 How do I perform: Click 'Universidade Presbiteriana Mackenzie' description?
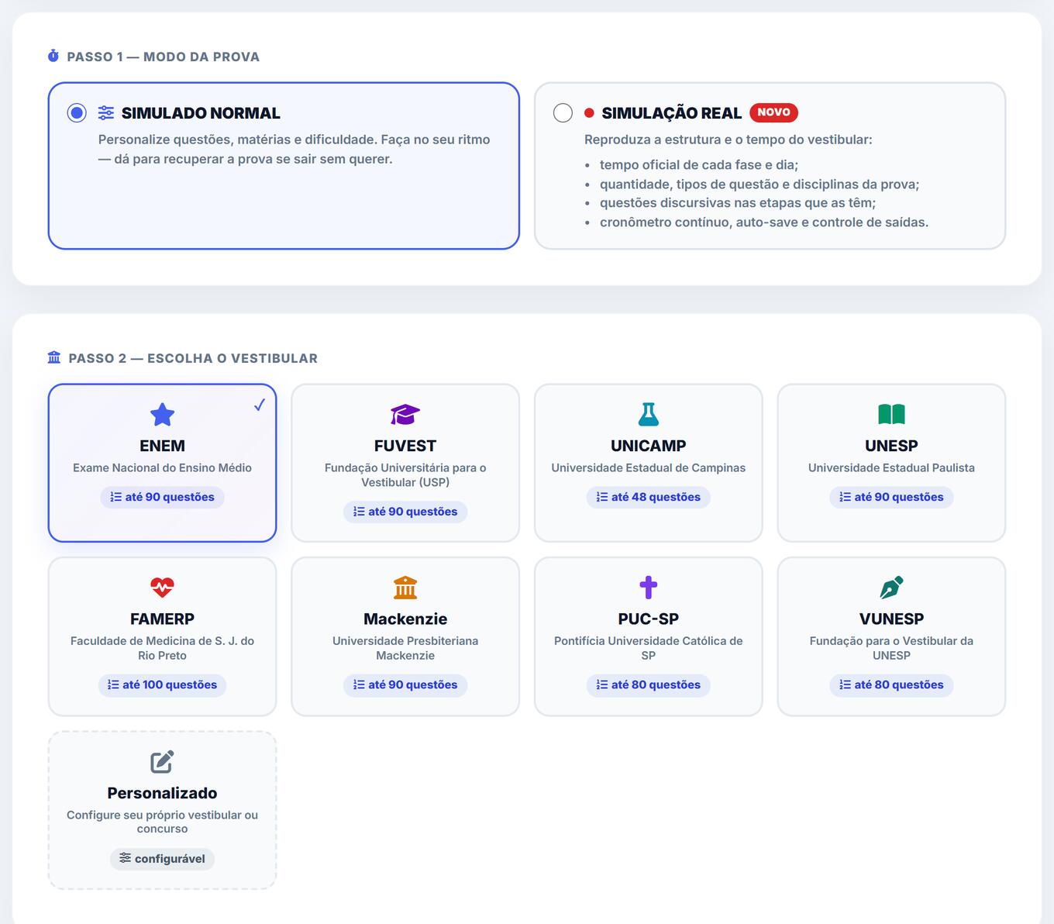coord(405,648)
